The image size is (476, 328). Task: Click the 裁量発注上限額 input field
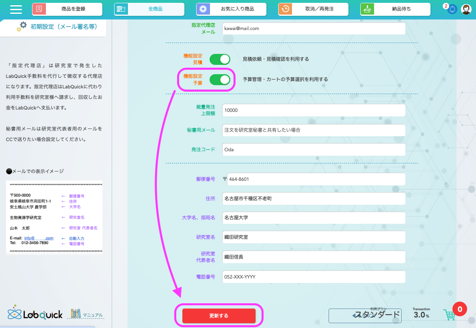pyautogui.click(x=314, y=110)
